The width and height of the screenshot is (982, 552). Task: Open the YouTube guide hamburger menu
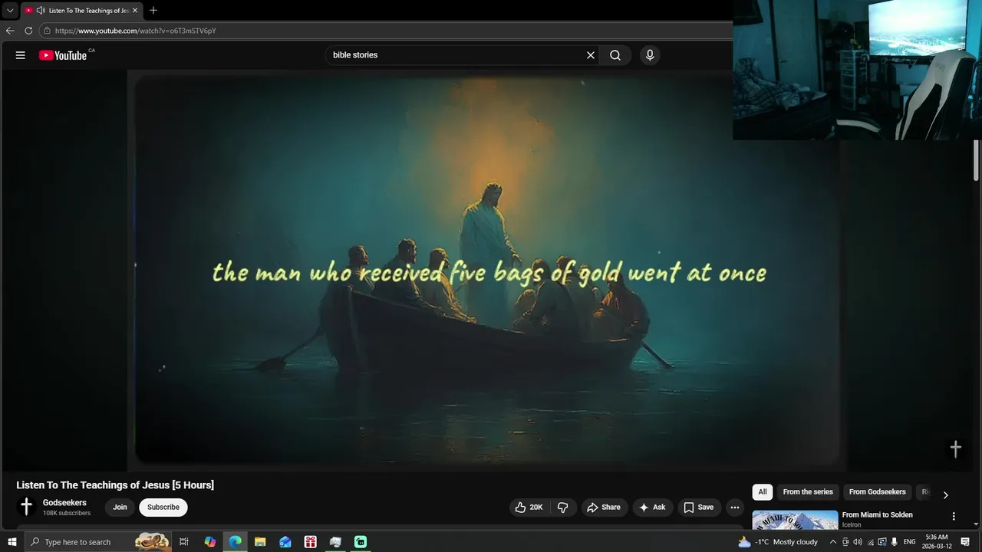pyautogui.click(x=21, y=55)
